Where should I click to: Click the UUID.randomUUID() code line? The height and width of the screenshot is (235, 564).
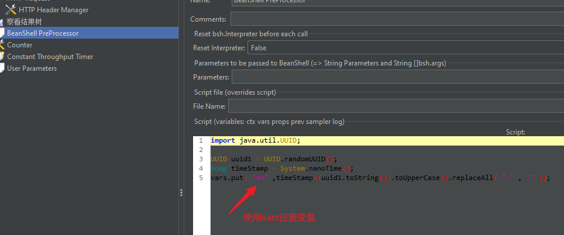pyautogui.click(x=274, y=159)
